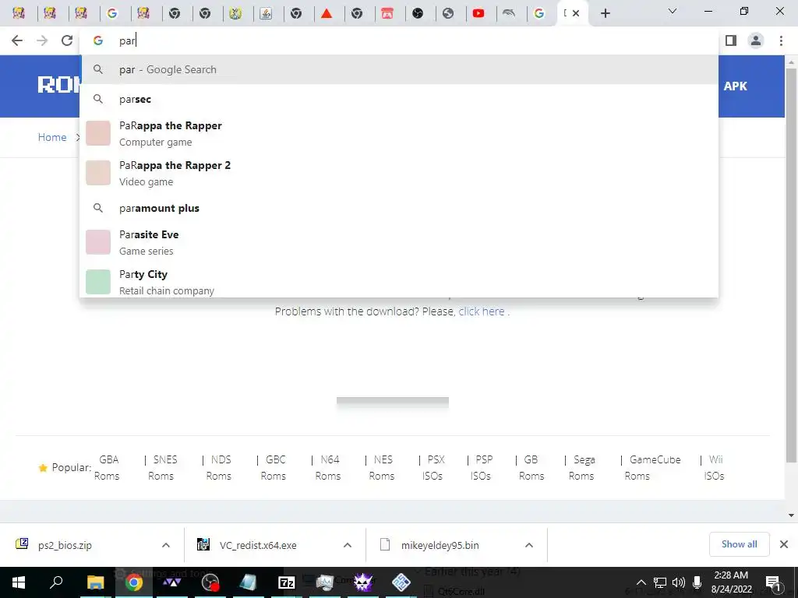Image resolution: width=798 pixels, height=598 pixels.
Task: Open the GBC Roms link
Action: pyautogui.click(x=274, y=468)
